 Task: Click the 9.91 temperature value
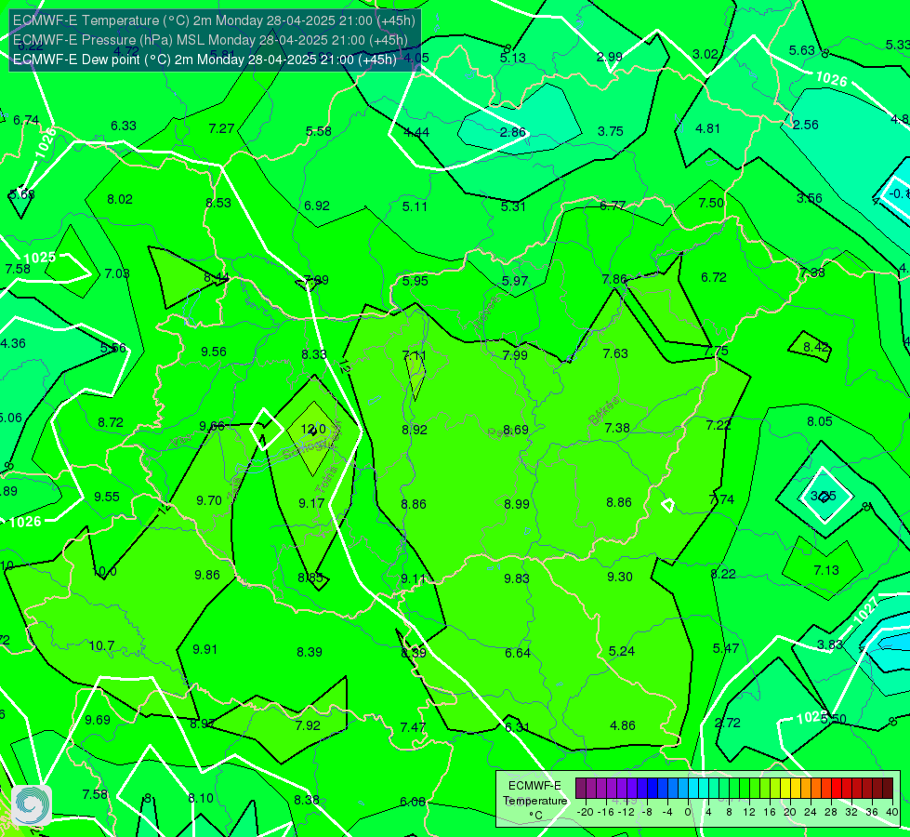(x=204, y=649)
